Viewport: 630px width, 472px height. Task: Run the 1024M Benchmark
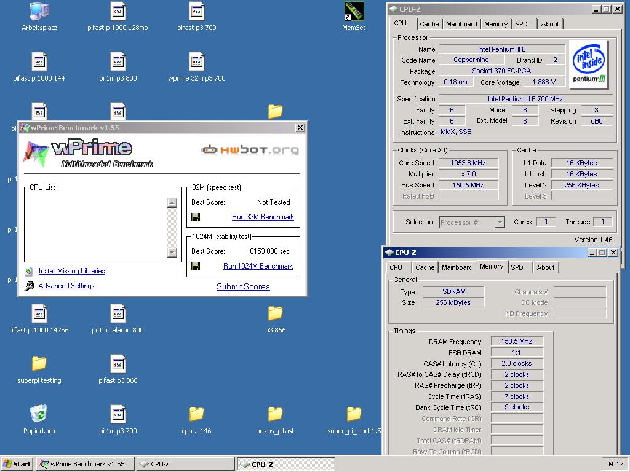tap(258, 266)
